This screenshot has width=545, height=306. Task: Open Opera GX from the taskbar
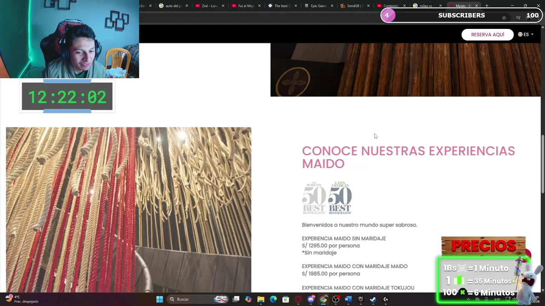point(298,299)
